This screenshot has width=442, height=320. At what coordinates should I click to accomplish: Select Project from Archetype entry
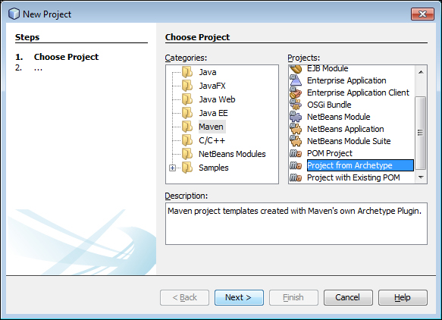pos(360,165)
